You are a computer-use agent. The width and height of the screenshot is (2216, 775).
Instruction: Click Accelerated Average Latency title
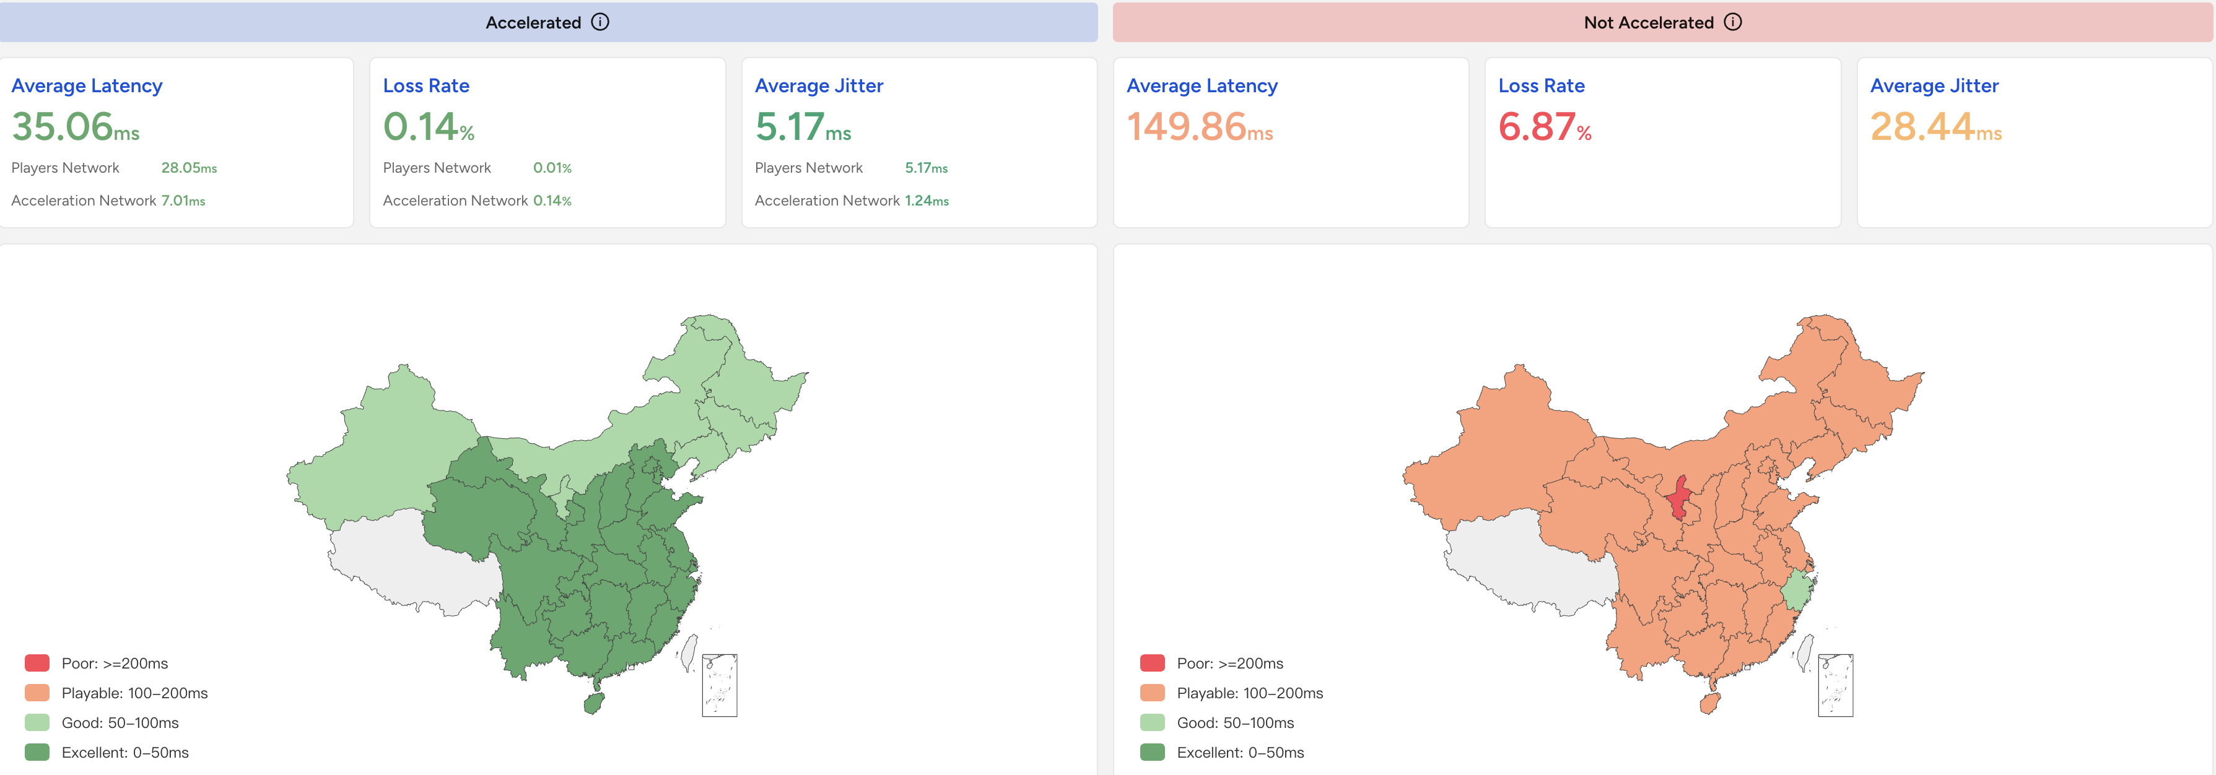point(87,86)
